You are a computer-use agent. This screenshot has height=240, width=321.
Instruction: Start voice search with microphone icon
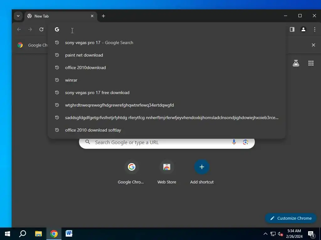click(x=234, y=142)
